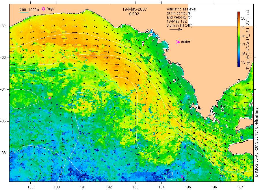Screen dimensions: 260x191
Task: Click the longitude axis label 136
Action: coord(214,187)
